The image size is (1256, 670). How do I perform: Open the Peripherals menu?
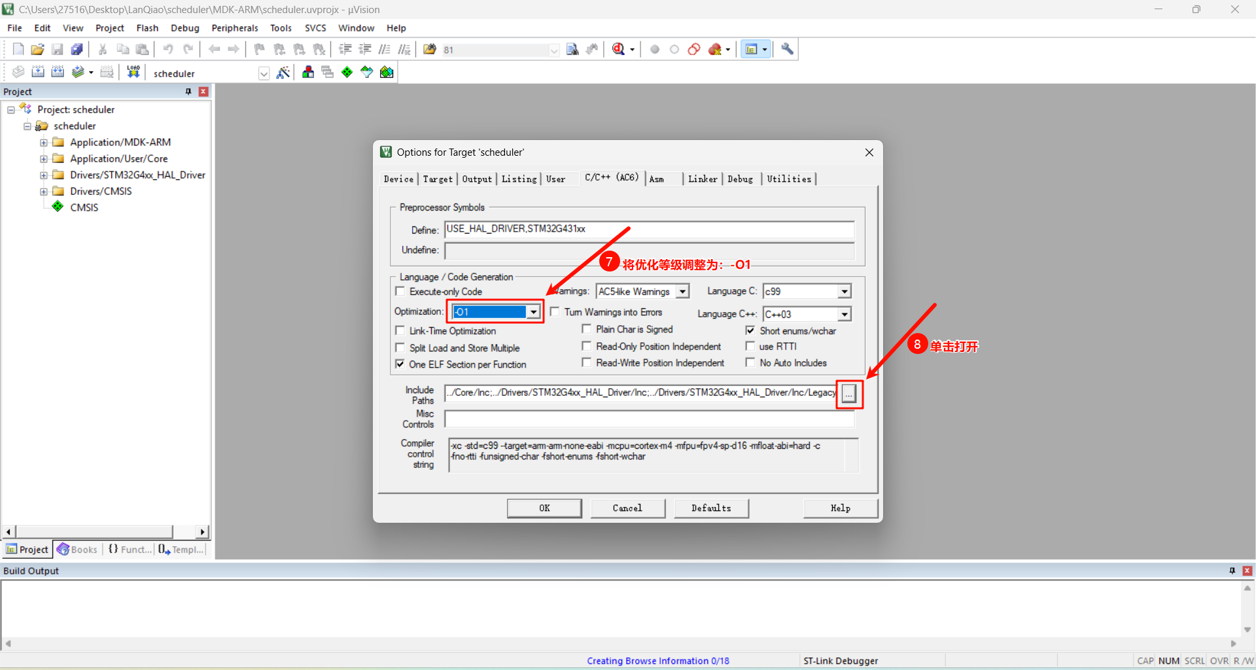(x=235, y=28)
